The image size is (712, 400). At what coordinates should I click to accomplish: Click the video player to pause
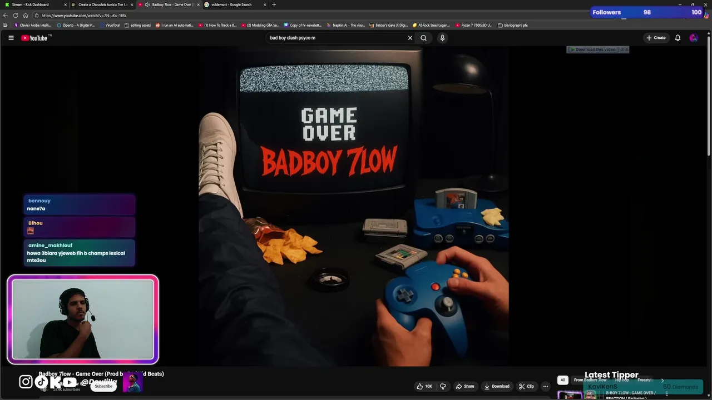[354, 206]
